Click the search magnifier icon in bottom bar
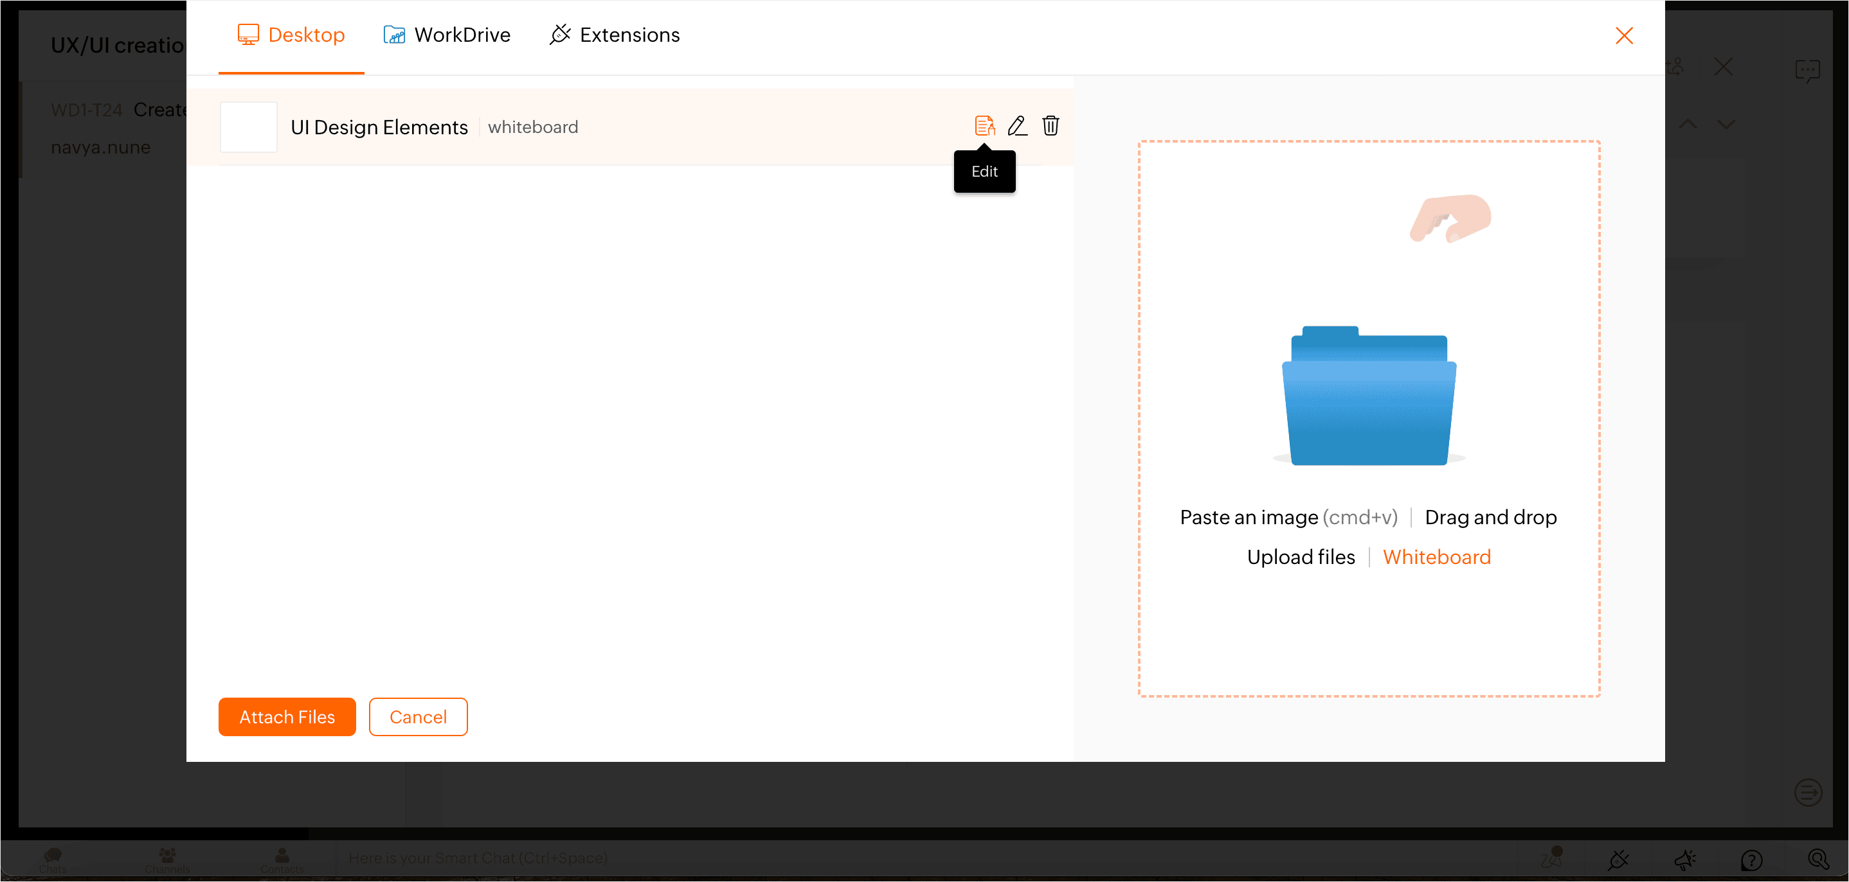The height and width of the screenshot is (882, 1849). pyautogui.click(x=1817, y=859)
